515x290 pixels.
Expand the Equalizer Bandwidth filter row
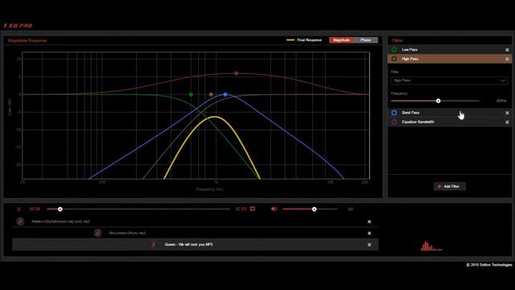click(x=450, y=122)
